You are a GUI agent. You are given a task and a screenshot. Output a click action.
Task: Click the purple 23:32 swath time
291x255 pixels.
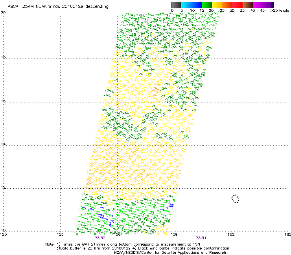point(100,238)
